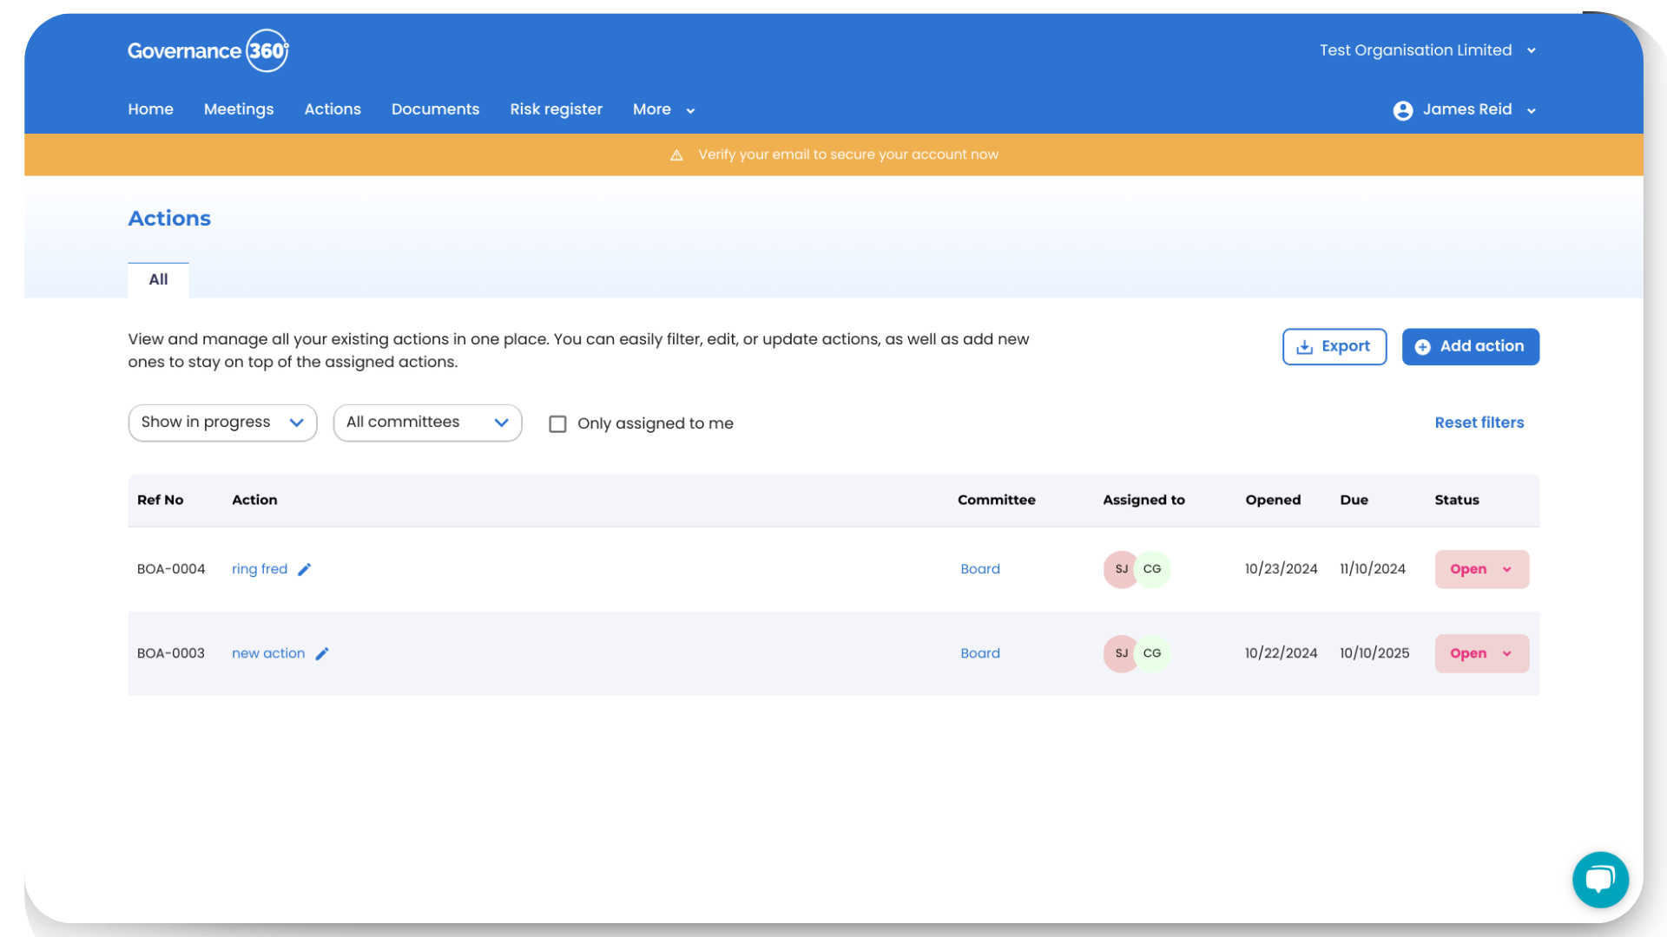Click the due date 11/10/2024
1667x937 pixels.
pyautogui.click(x=1372, y=569)
